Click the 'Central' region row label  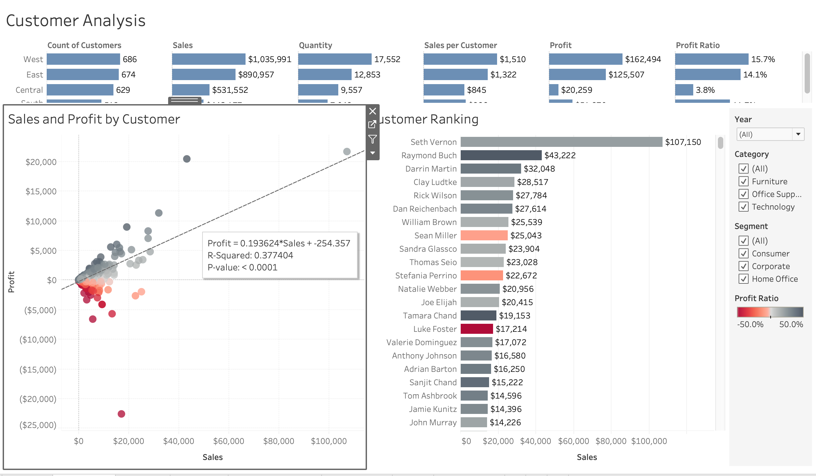tap(29, 90)
